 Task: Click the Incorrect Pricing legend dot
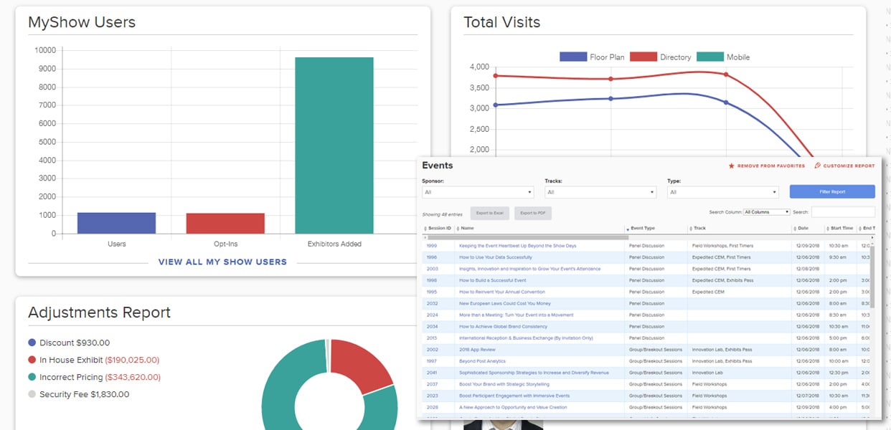point(32,377)
